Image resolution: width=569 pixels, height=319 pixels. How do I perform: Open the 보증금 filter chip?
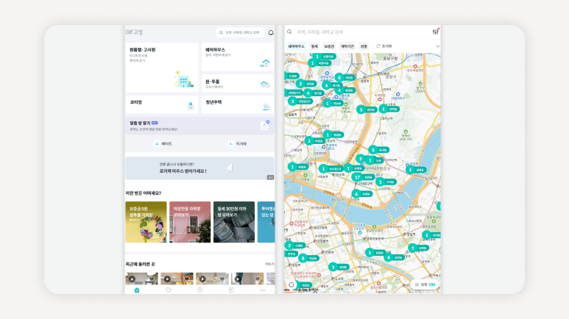(329, 46)
